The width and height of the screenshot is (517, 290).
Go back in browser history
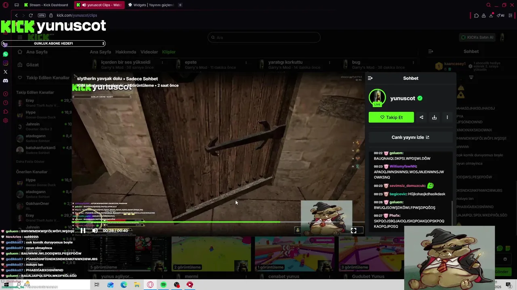pyautogui.click(x=16, y=15)
